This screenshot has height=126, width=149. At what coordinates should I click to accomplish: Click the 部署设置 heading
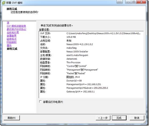click(x=44, y=30)
